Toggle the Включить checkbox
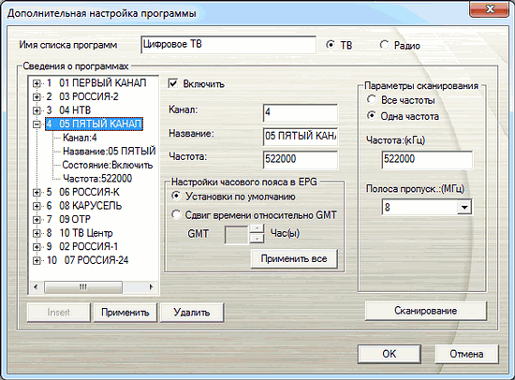The width and height of the screenshot is (515, 380). click(173, 83)
